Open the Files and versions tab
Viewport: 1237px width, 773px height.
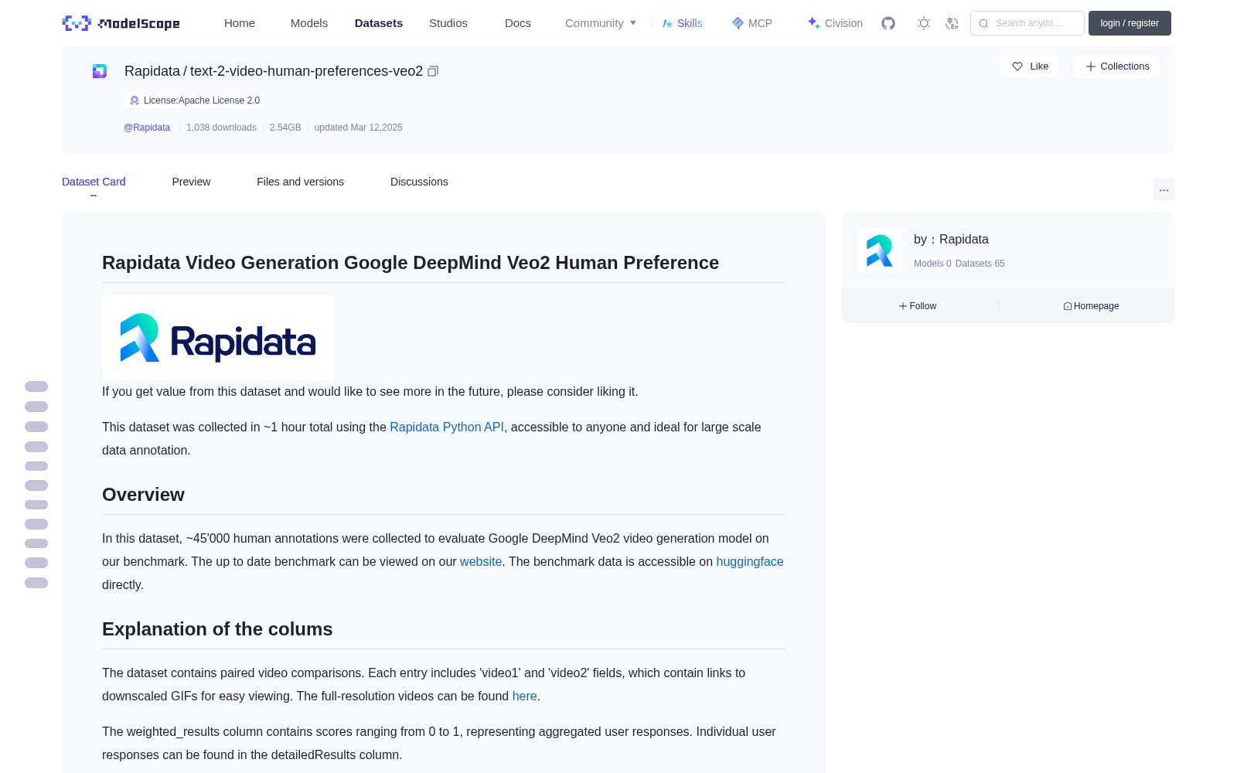300,182
